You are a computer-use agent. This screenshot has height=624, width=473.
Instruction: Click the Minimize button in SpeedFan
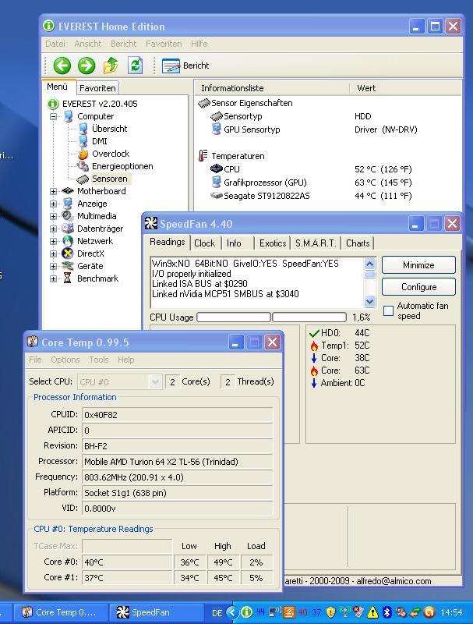pyautogui.click(x=418, y=265)
